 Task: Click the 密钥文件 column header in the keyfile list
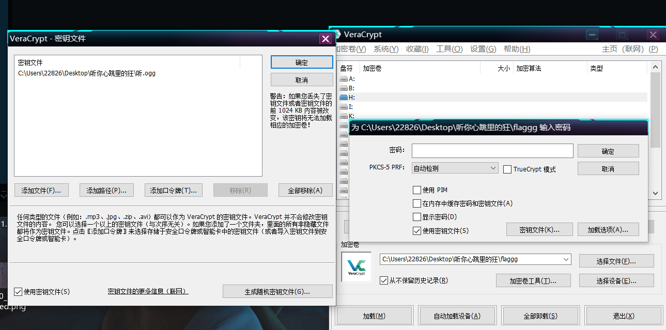click(128, 62)
